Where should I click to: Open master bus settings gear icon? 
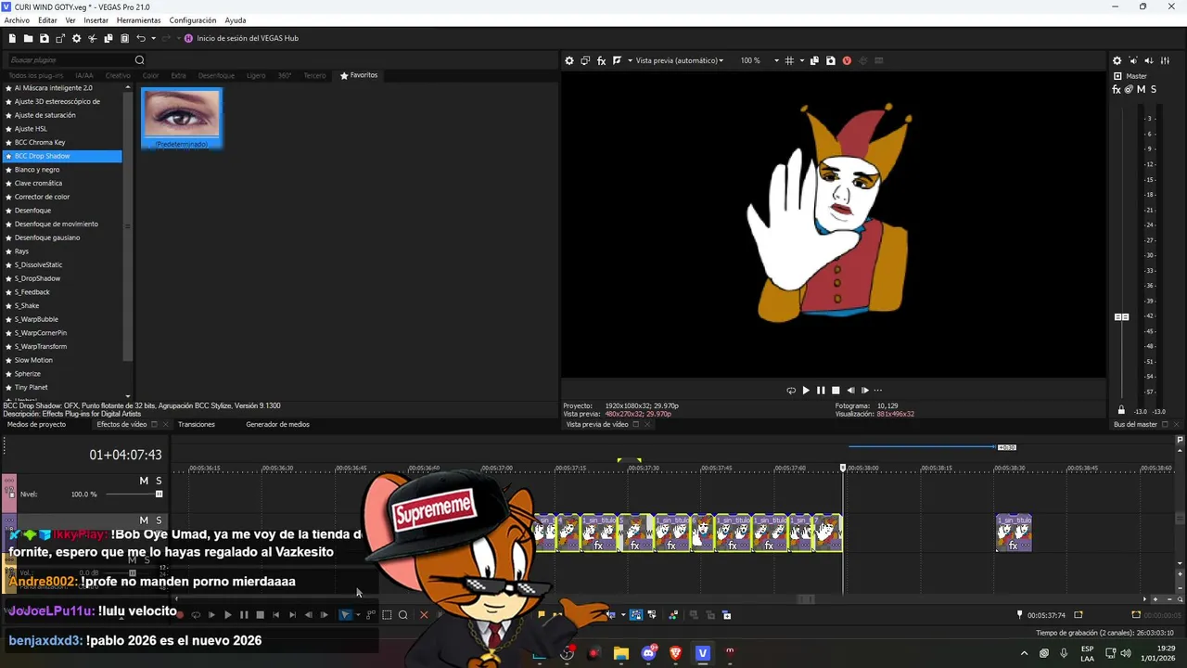pos(1117,60)
